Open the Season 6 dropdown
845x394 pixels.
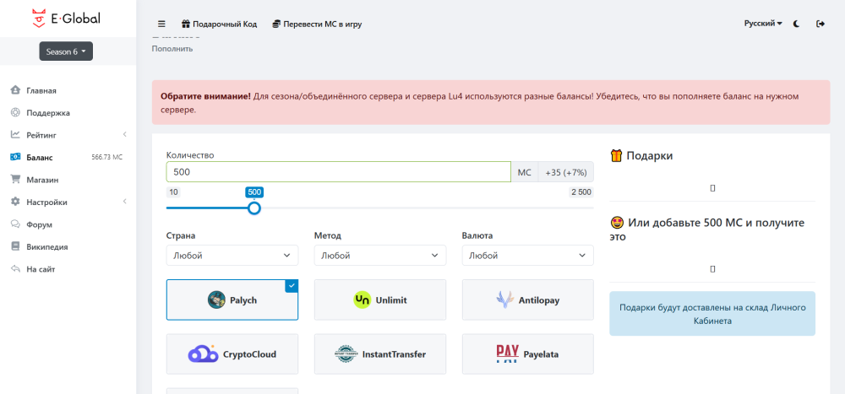pos(65,51)
